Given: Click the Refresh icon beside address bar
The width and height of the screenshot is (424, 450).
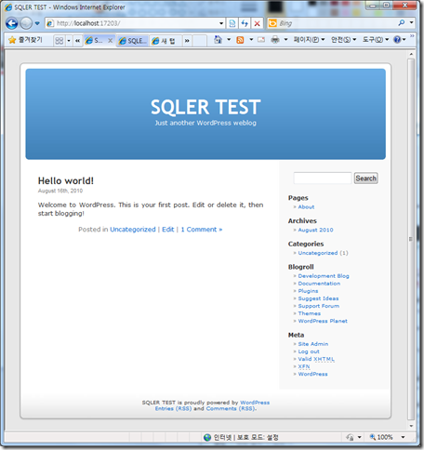Looking at the screenshot, I should [245, 23].
